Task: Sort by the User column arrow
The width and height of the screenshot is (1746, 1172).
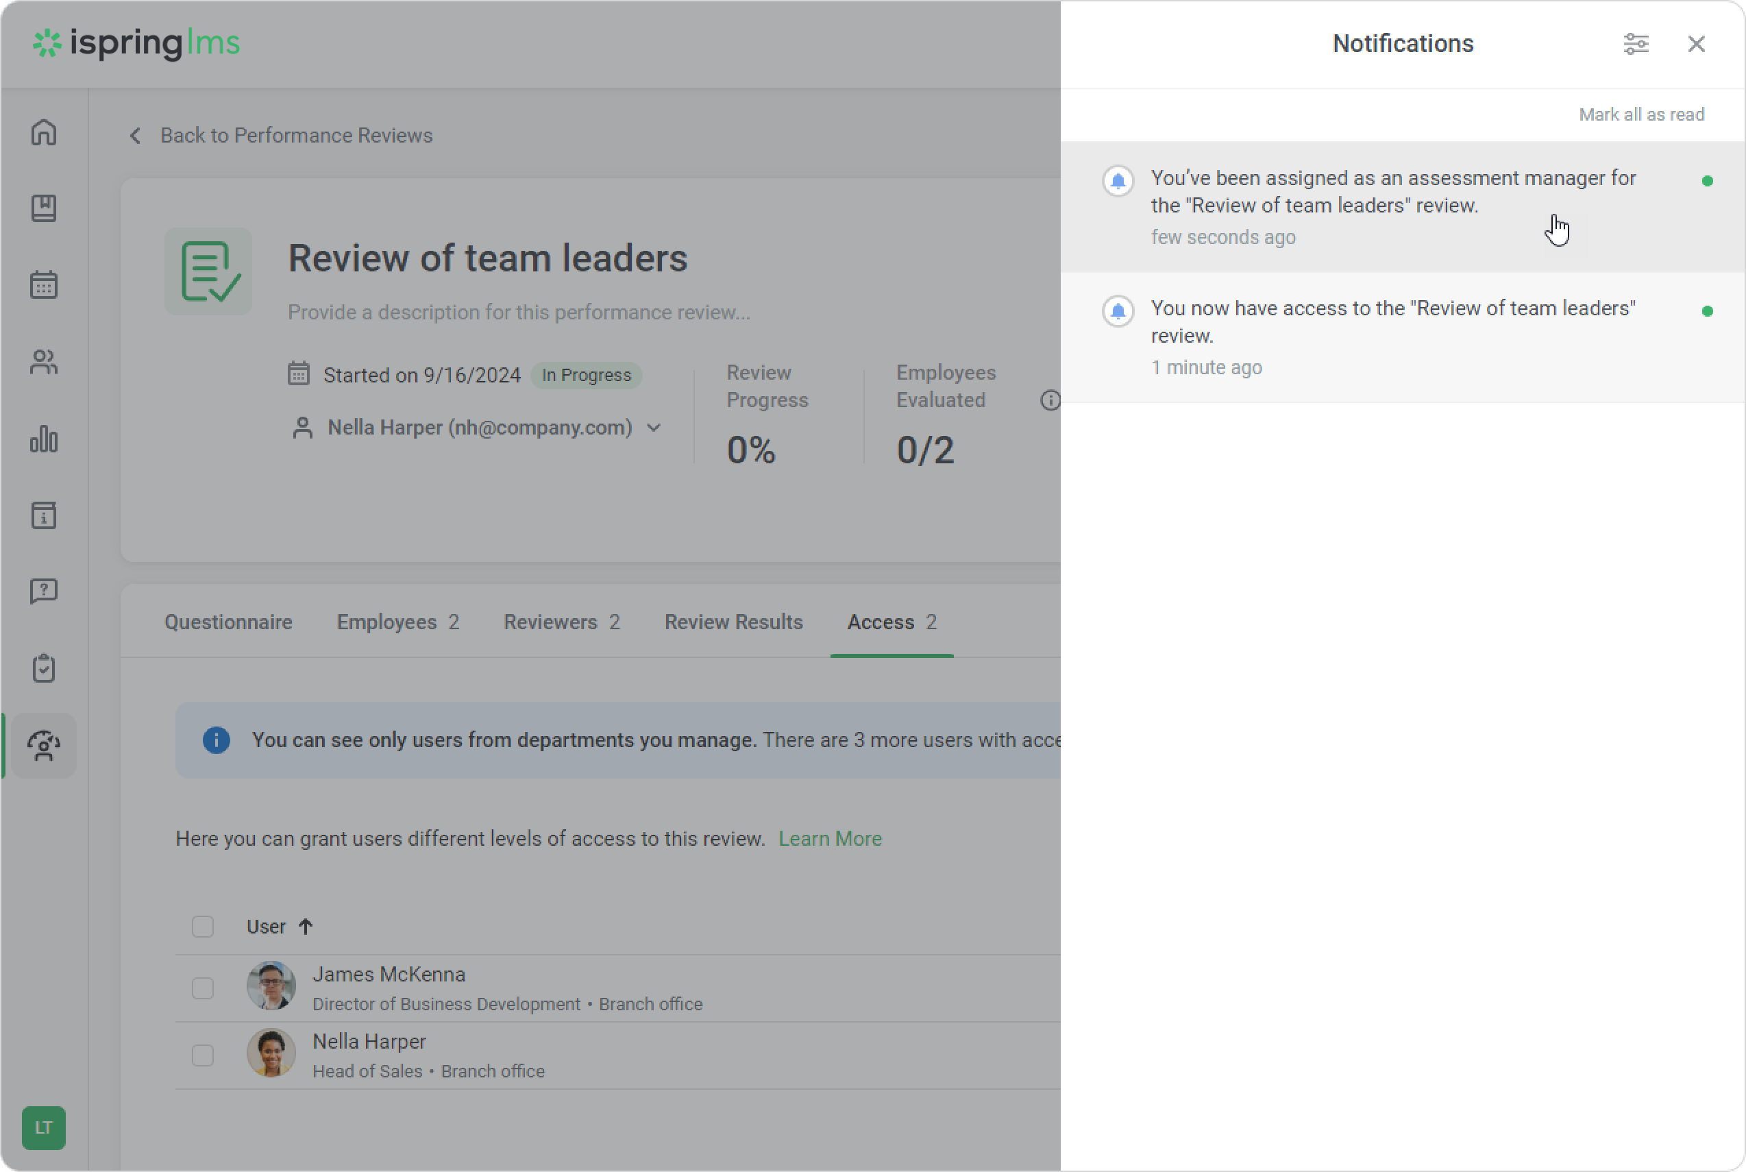Action: click(x=306, y=927)
